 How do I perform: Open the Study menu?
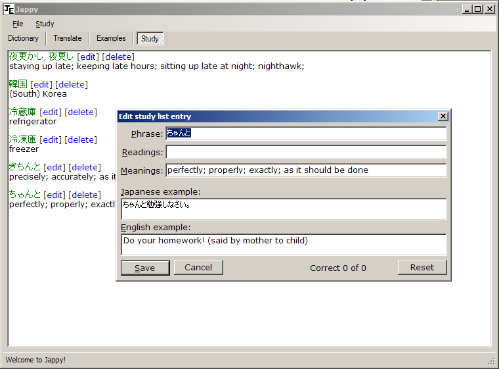click(x=45, y=24)
